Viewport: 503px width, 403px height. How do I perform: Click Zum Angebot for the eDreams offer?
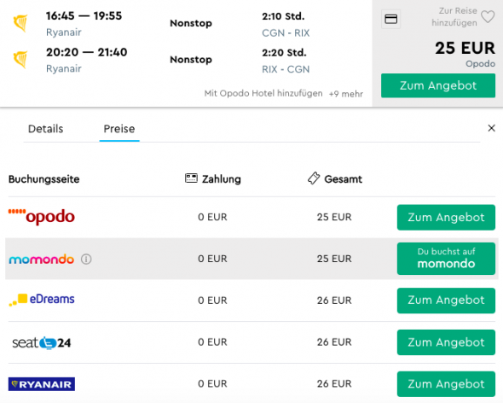[446, 301]
